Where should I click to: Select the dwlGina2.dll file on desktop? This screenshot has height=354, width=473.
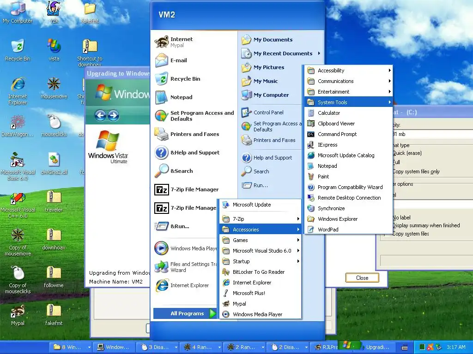coord(54,164)
